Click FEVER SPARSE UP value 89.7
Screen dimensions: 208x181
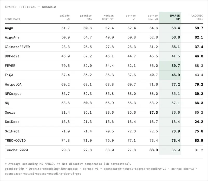tap(176, 66)
